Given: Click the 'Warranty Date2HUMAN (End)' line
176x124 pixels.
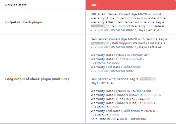Looking at the screenshot, I should pyautogui.click(x=123, y=103).
